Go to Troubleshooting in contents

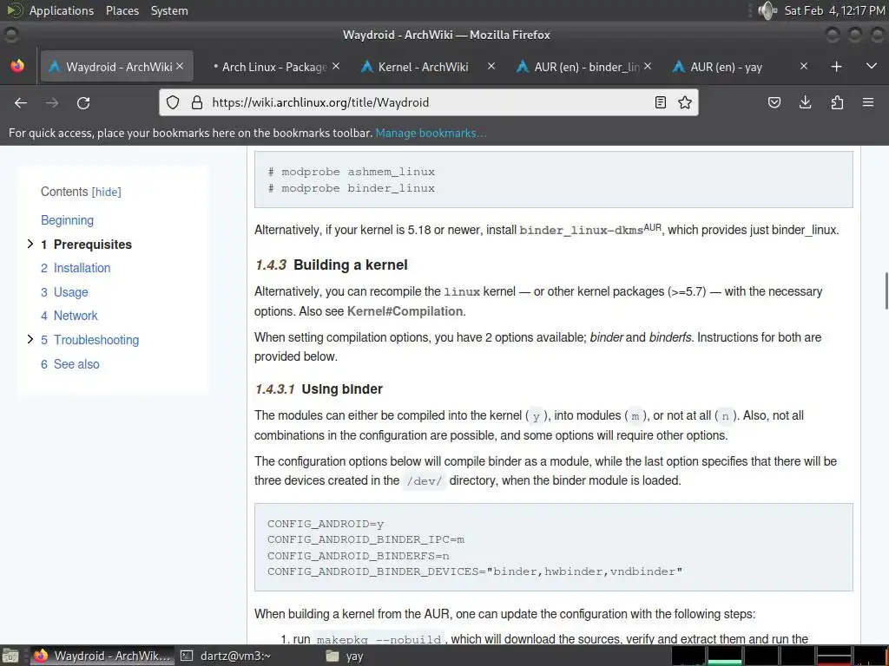point(89,340)
